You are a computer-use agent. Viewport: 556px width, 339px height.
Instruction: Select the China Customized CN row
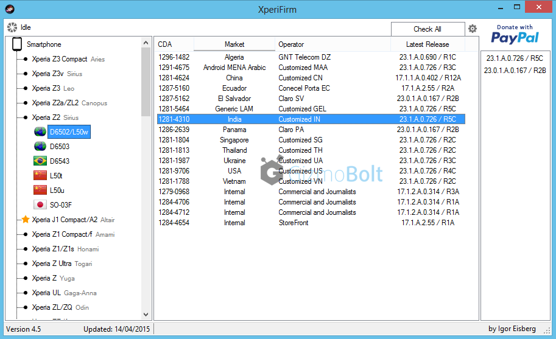click(x=311, y=77)
